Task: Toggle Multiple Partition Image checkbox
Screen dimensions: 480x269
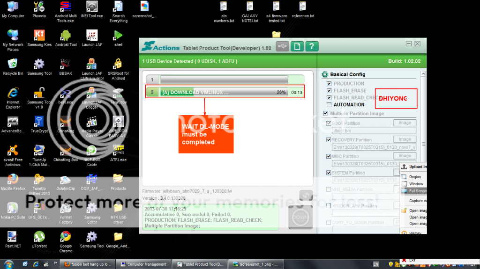Action: pos(326,113)
